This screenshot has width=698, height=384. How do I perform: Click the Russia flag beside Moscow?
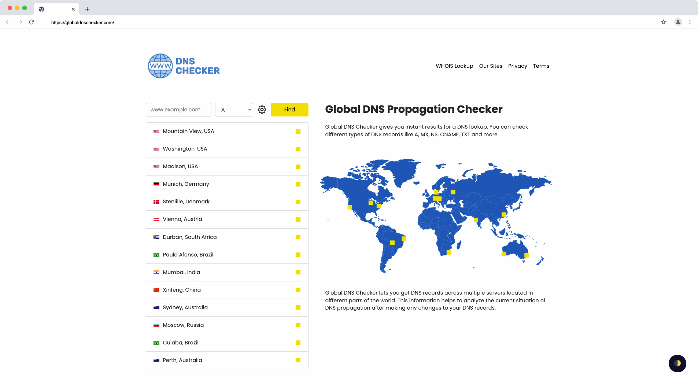coord(156,325)
